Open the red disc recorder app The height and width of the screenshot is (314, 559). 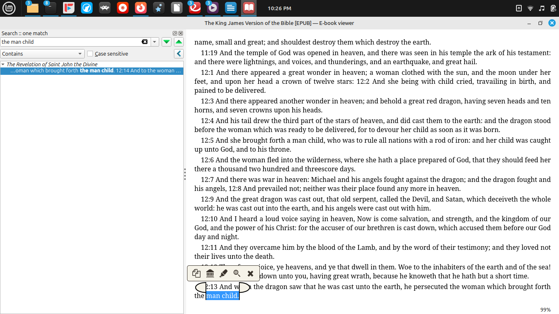123,8
